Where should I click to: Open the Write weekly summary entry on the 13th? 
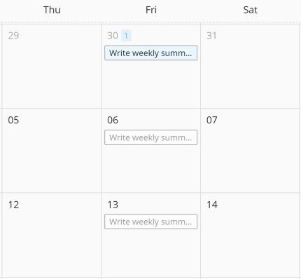coord(150,222)
